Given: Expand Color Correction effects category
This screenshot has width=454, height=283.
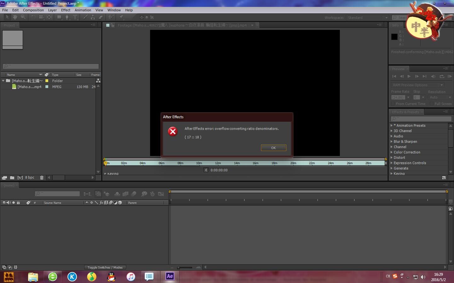Looking at the screenshot, I should [x=392, y=152].
